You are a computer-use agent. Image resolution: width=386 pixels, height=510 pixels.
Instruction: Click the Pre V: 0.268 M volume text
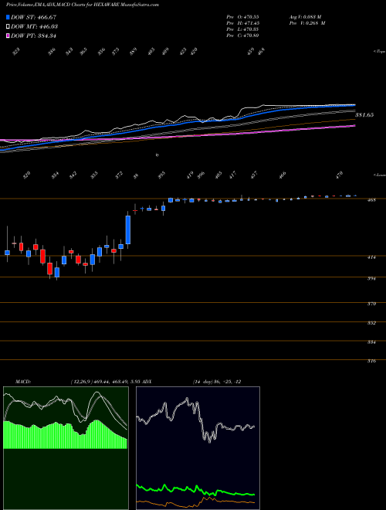click(x=307, y=23)
